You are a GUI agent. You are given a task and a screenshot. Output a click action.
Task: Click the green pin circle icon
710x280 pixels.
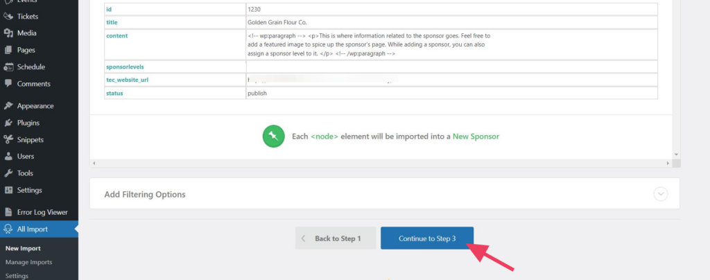273,136
